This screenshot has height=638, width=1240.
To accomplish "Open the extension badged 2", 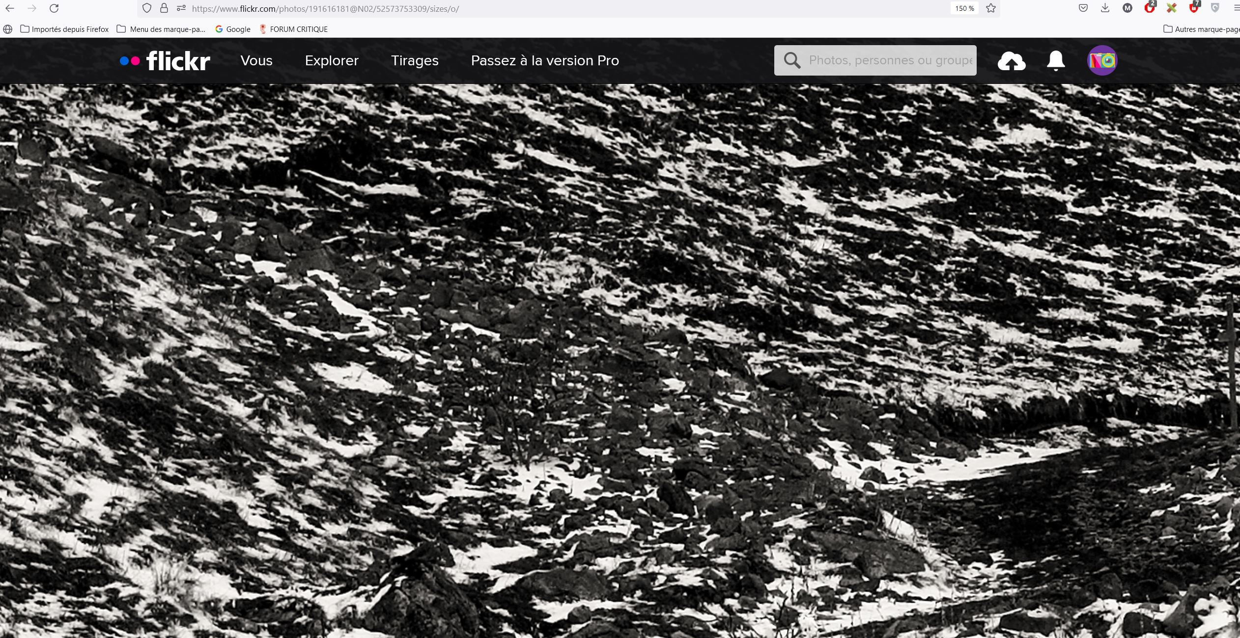I will pos(1150,7).
